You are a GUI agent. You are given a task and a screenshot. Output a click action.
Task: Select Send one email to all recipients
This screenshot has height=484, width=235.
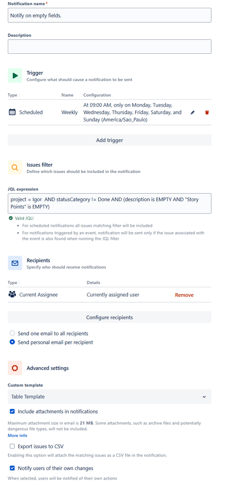(12, 333)
